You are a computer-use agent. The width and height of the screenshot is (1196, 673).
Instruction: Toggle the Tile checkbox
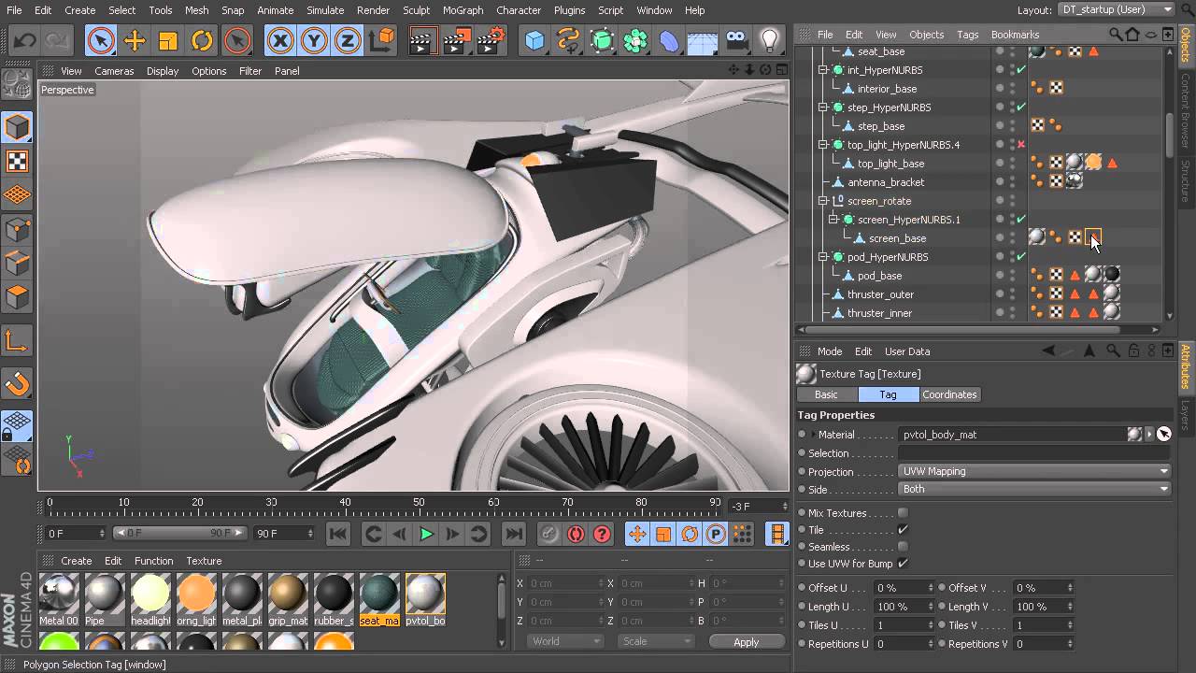point(903,530)
